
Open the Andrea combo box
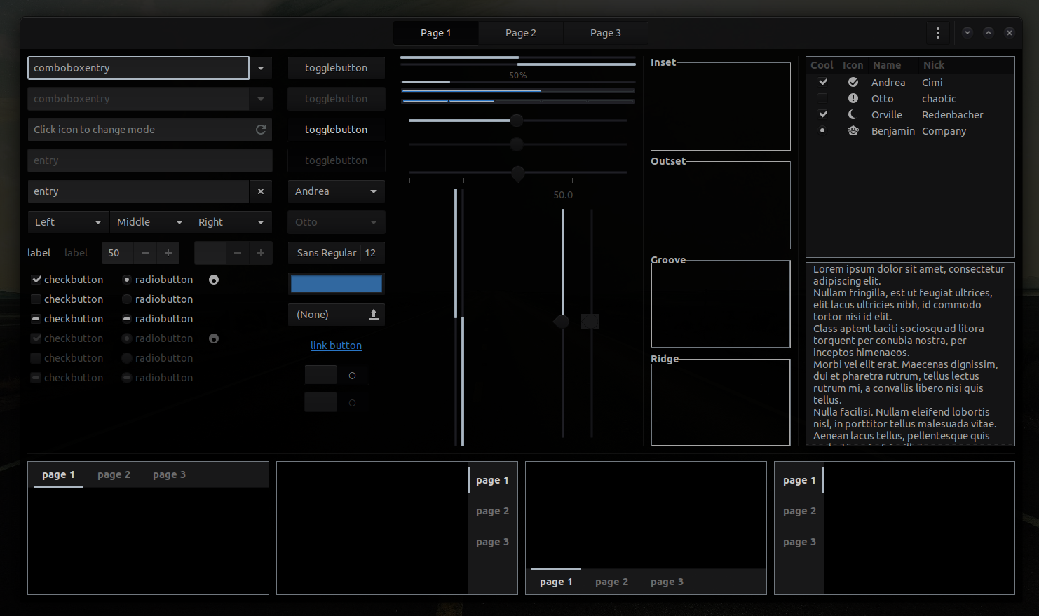336,191
